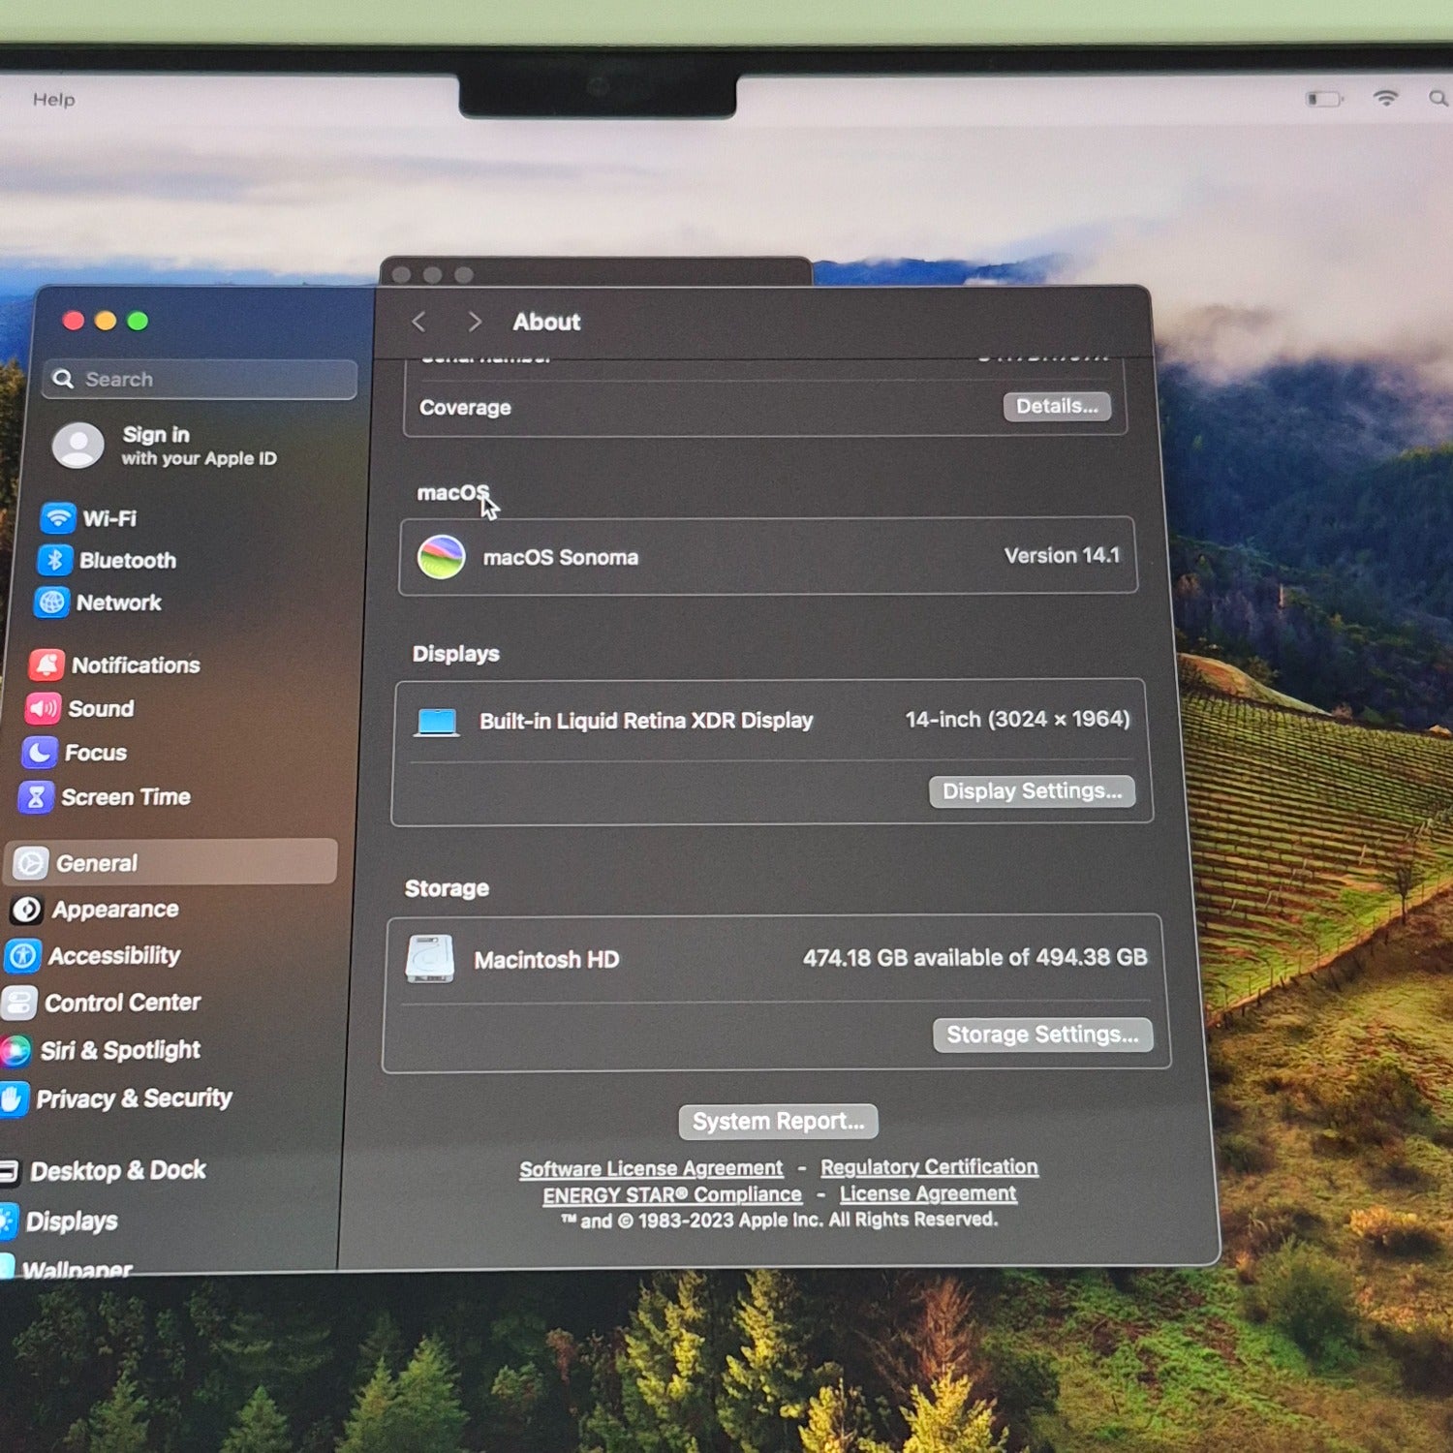Select the Network globe icon
The image size is (1453, 1453).
51,603
